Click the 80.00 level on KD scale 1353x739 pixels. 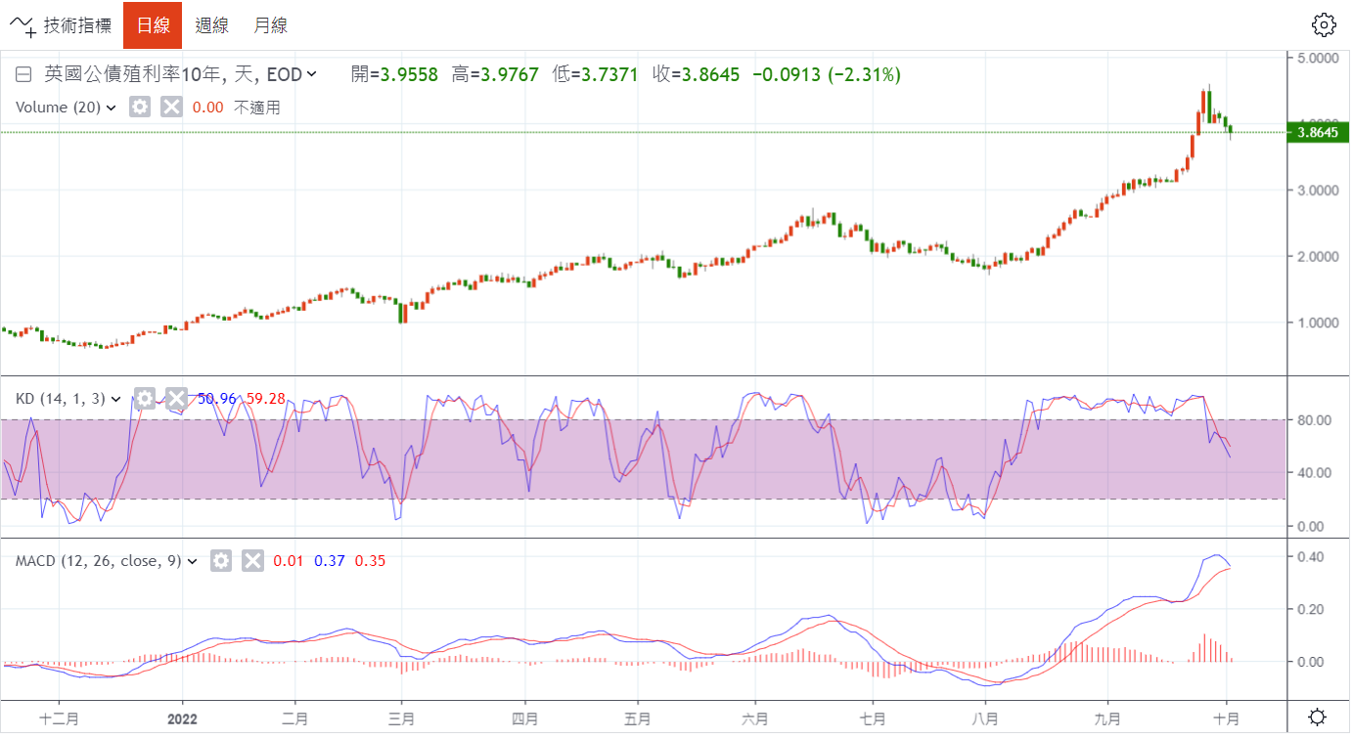coord(1313,420)
